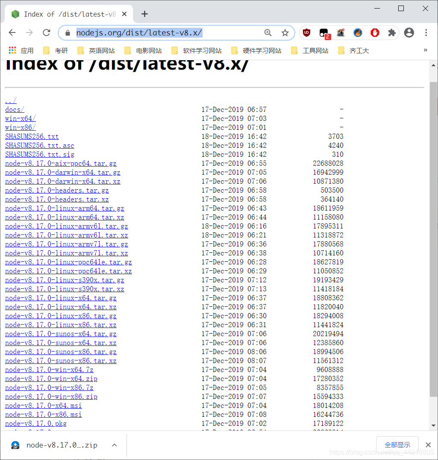438x460 pixels.
Task: Open the Extensions puzzle menu
Action: [x=391, y=32]
